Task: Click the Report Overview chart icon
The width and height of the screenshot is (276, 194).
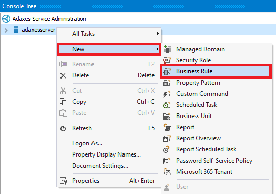Action: click(x=167, y=138)
